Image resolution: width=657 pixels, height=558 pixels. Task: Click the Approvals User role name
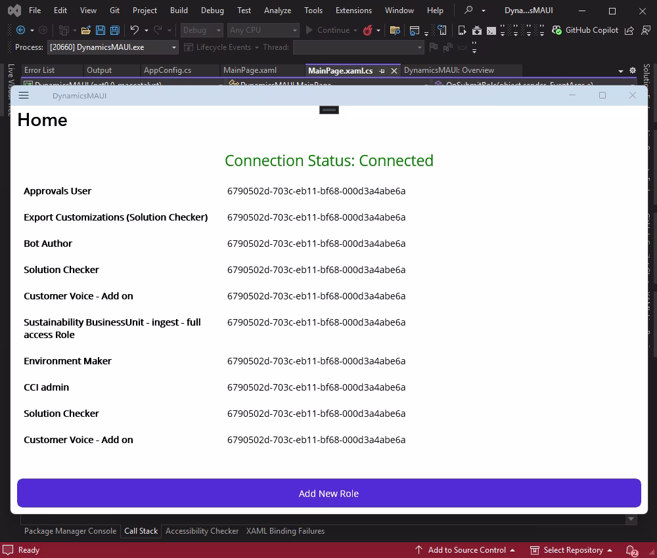(57, 191)
